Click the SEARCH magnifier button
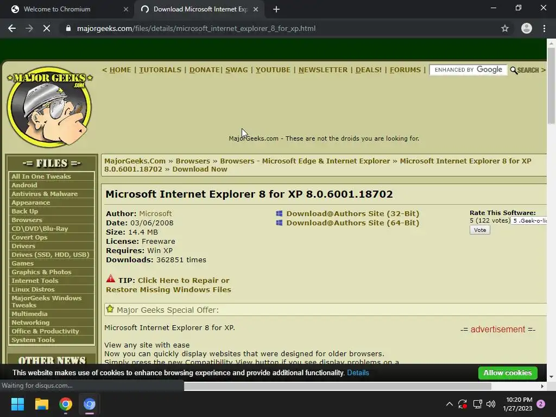This screenshot has width=556, height=417. click(525, 70)
